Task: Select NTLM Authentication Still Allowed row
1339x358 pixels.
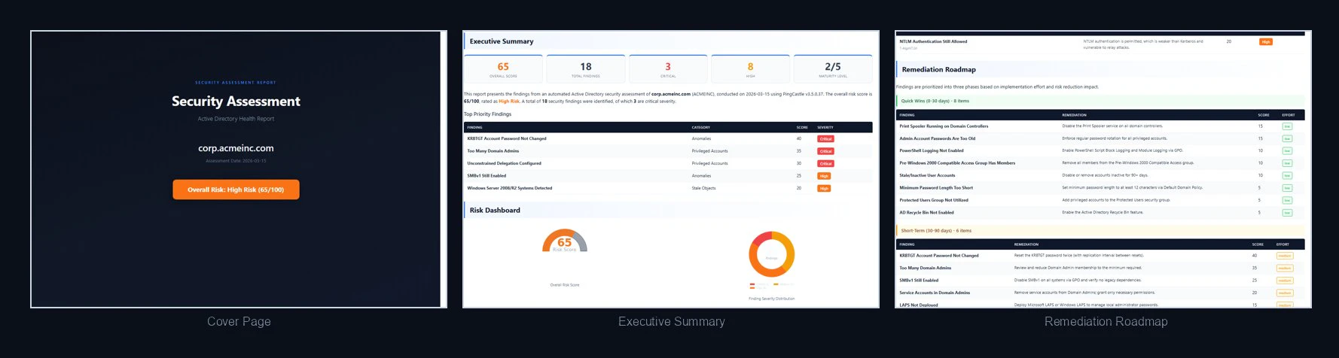Action: point(1100,44)
